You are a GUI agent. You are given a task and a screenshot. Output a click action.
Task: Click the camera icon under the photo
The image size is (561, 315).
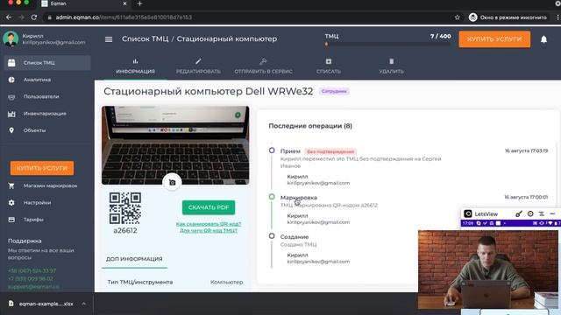[172, 183]
